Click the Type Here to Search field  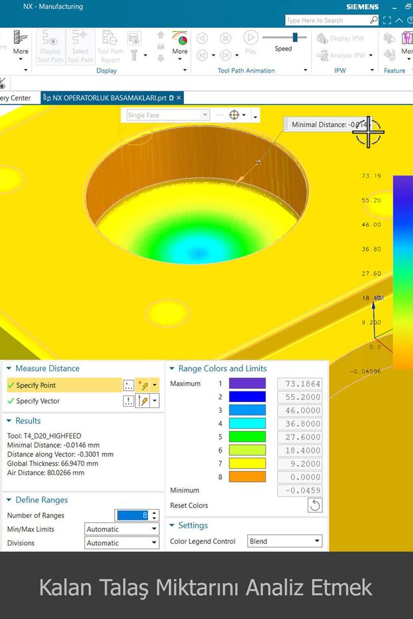(327, 20)
